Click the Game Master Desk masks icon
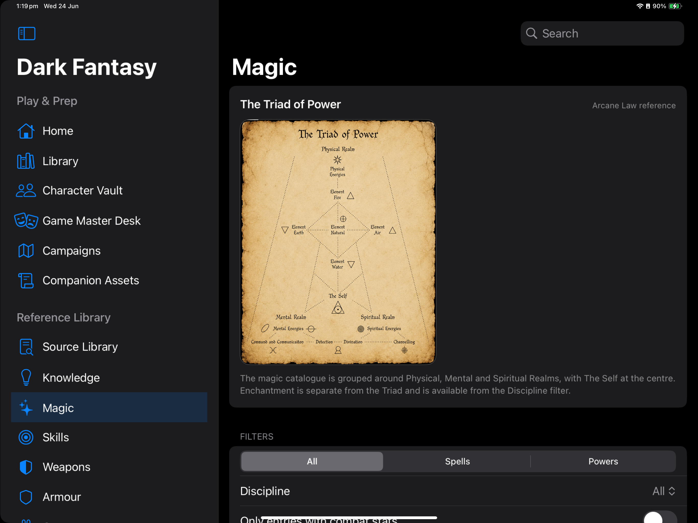 coord(26,220)
